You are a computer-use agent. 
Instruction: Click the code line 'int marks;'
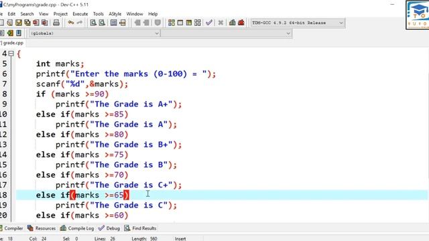[x=60, y=64]
